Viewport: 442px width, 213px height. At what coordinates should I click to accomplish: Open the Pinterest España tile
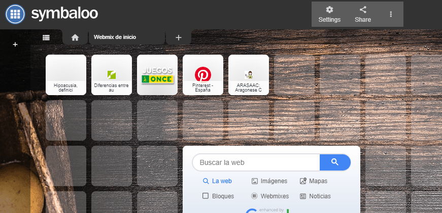[x=203, y=75]
